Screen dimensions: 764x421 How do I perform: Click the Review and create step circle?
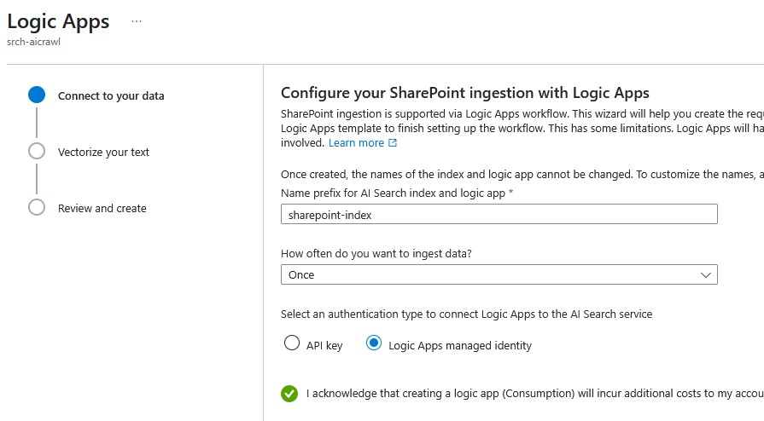37,207
